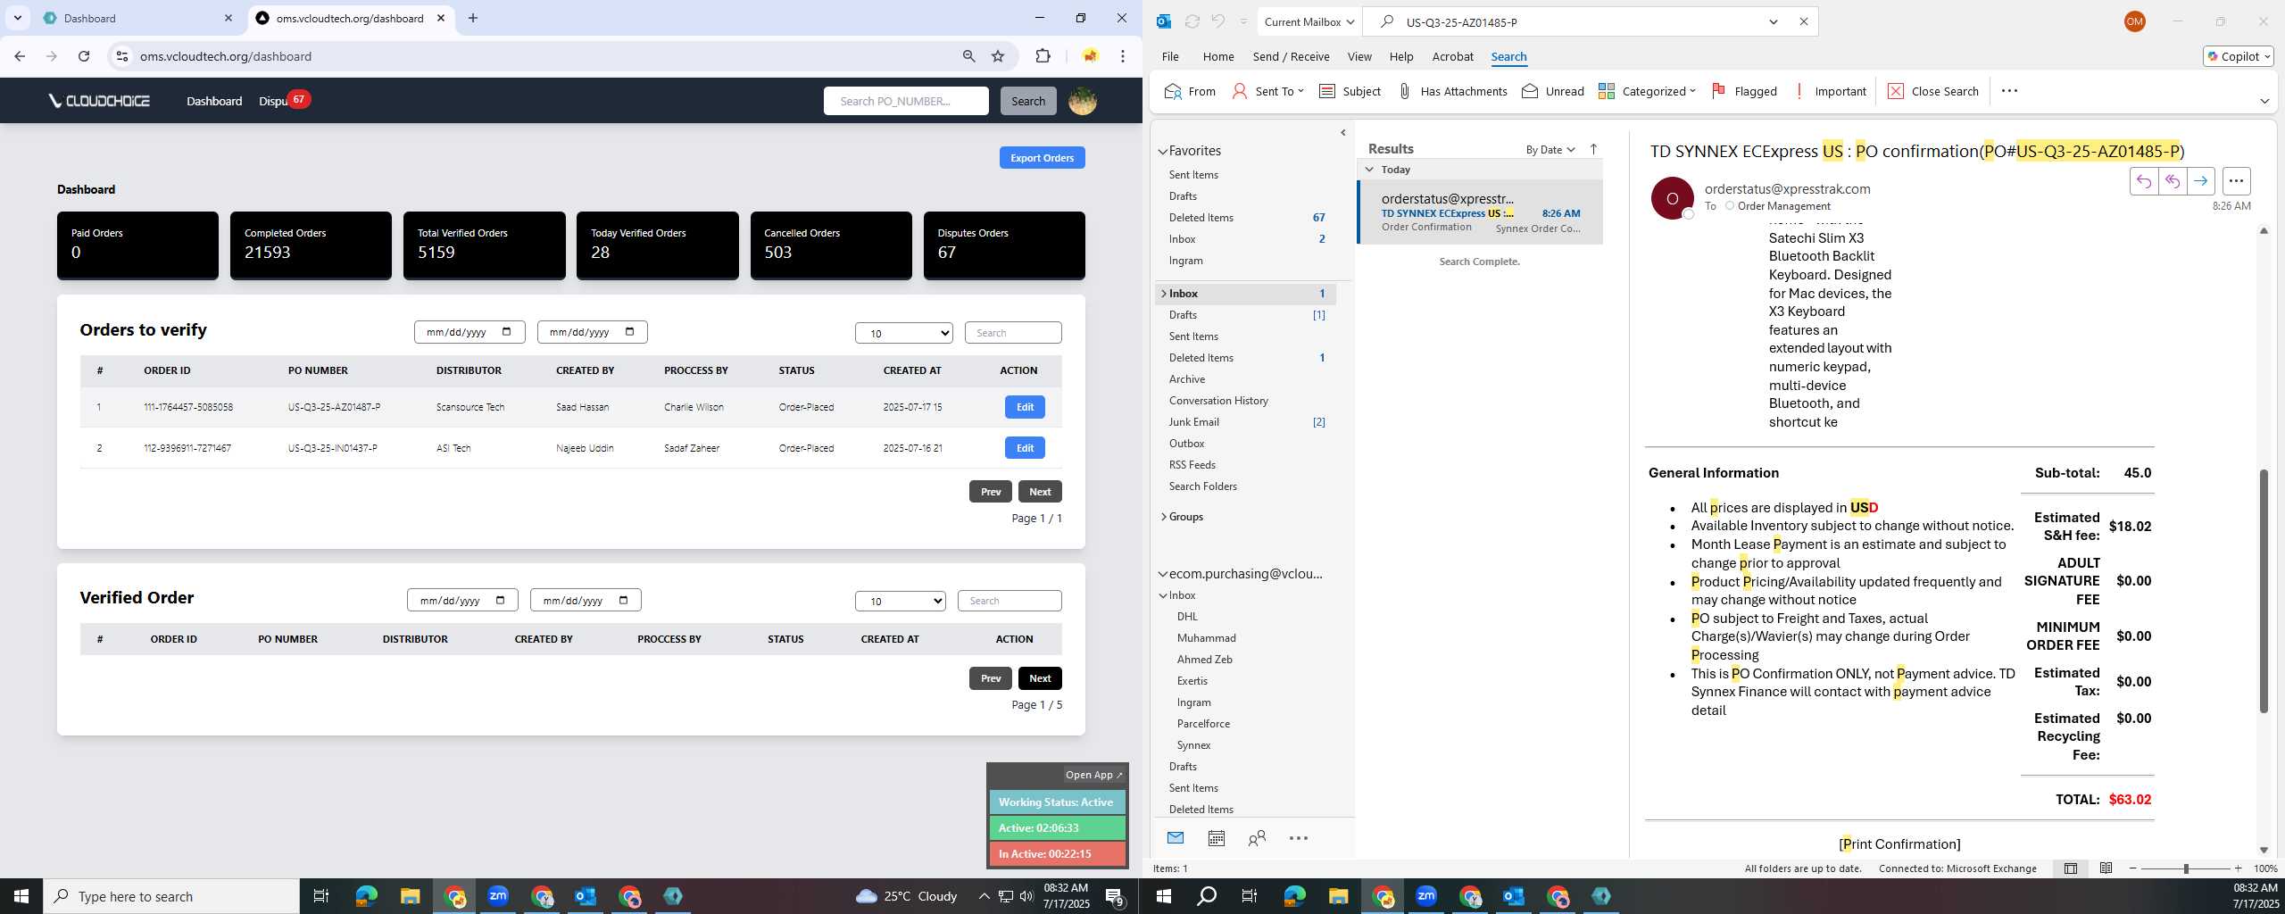
Task: Click the zoom magnifier in Chrome address bar
Action: click(968, 56)
